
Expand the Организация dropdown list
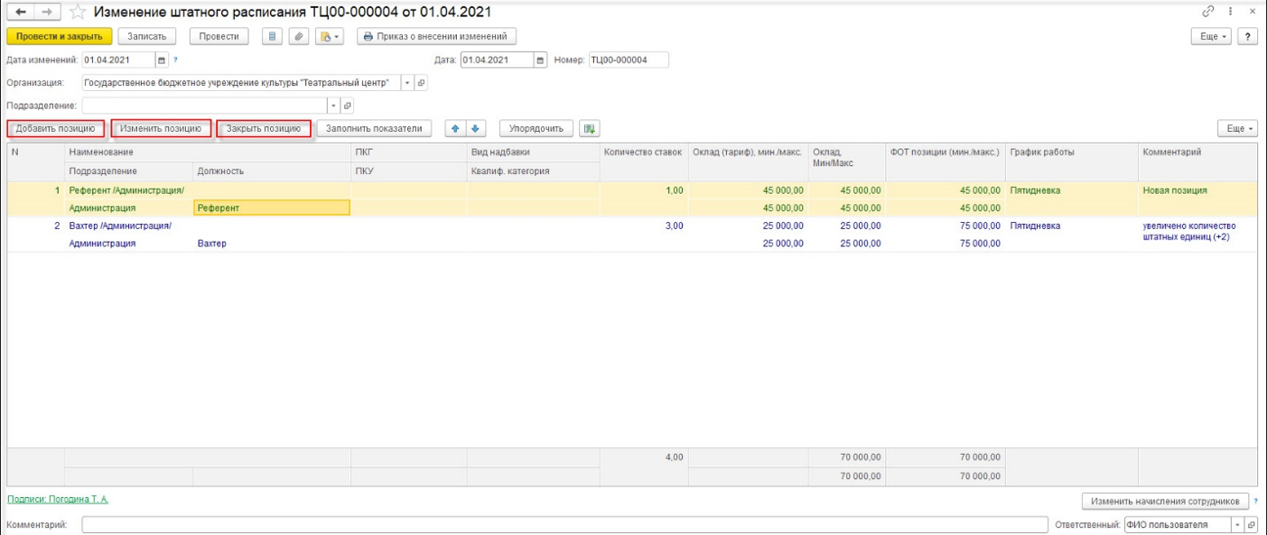pyautogui.click(x=406, y=83)
